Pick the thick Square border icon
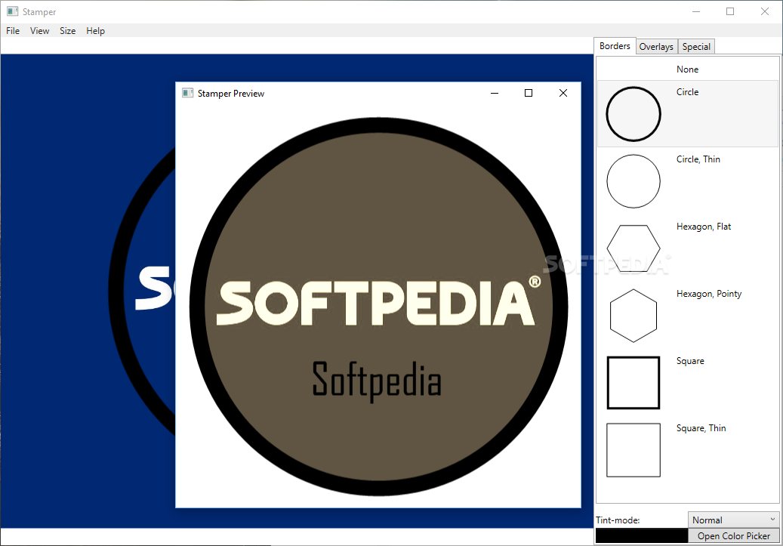 (633, 383)
